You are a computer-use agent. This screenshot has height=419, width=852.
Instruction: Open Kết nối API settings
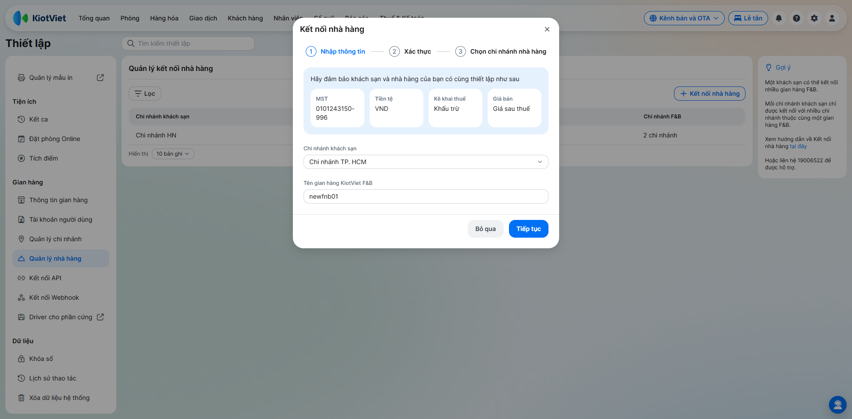tap(61, 278)
